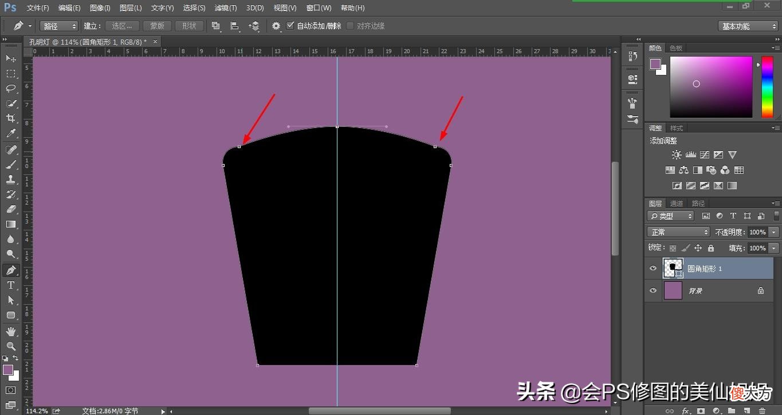This screenshot has height=415, width=782.
Task: Select the Move tool
Action: point(11,58)
